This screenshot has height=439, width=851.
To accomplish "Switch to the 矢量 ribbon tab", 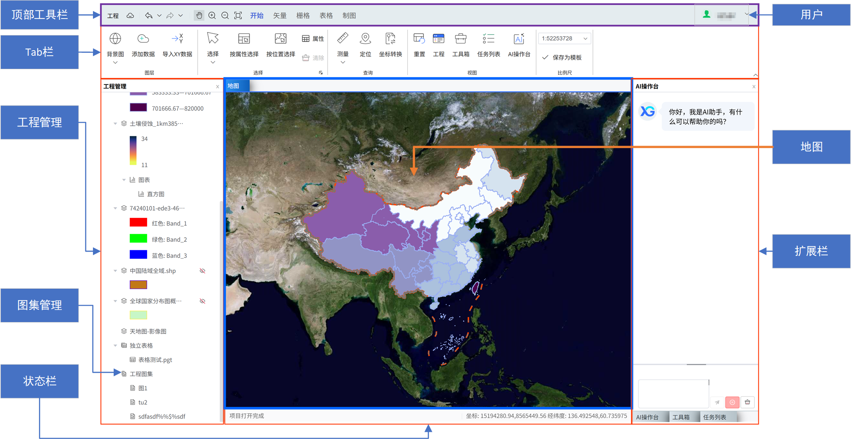I will point(279,16).
